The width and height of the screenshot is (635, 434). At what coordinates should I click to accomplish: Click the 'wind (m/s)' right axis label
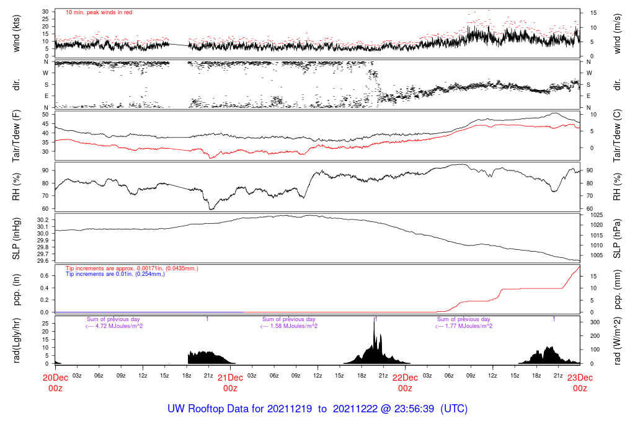click(617, 33)
